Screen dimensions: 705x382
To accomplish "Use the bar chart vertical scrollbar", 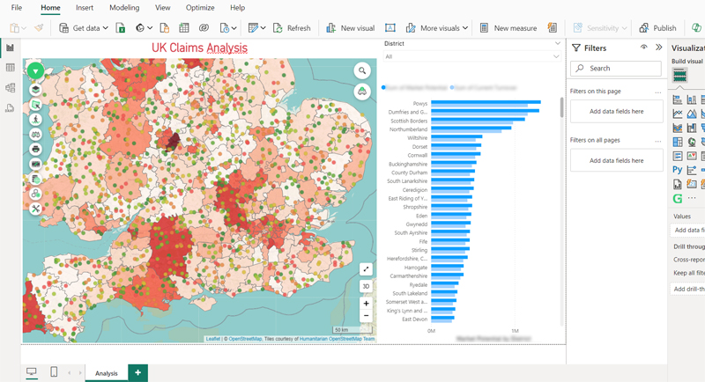I will [561, 107].
